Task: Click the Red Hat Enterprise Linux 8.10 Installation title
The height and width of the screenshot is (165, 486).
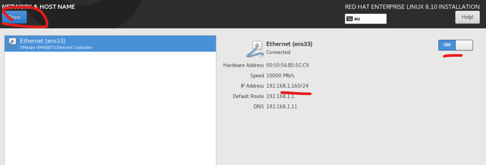Action: [x=412, y=7]
